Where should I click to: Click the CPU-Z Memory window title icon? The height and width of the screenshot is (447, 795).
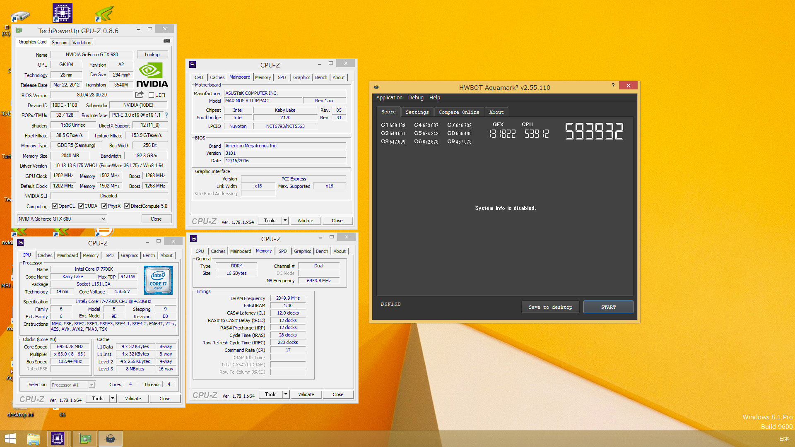(x=193, y=238)
